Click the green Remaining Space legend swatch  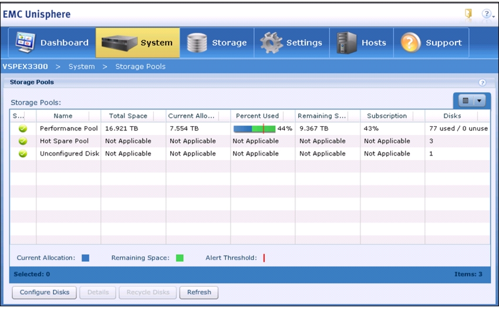(x=180, y=258)
